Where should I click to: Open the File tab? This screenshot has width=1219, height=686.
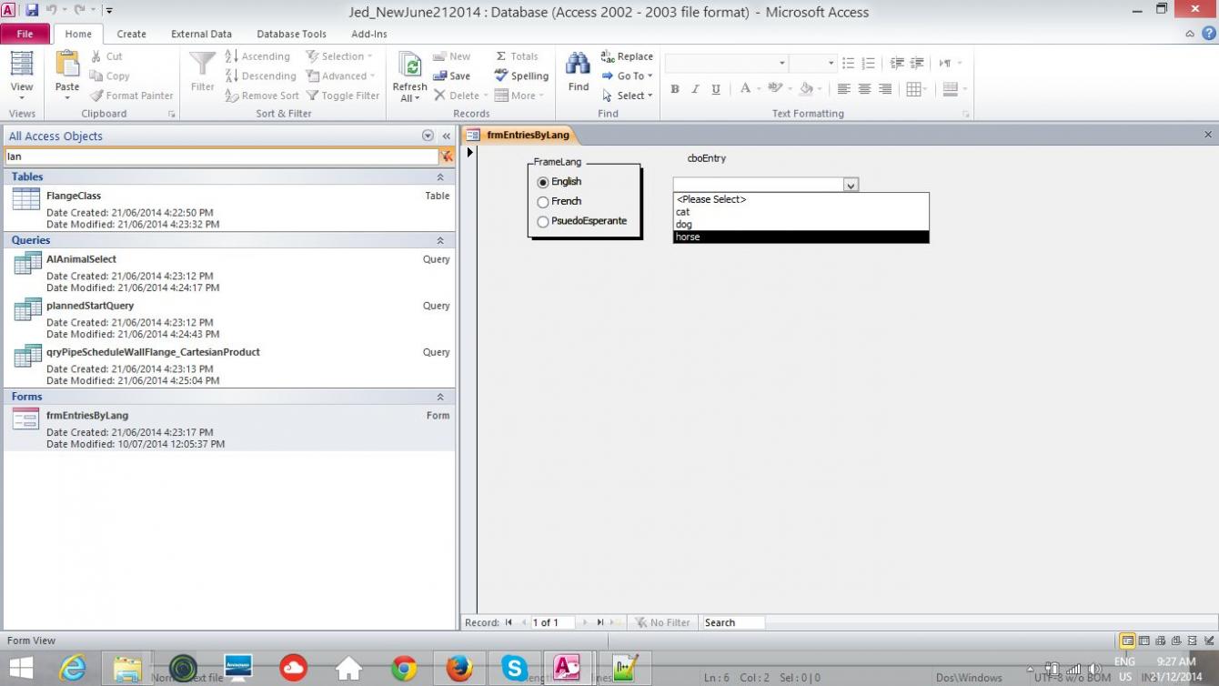25,34
